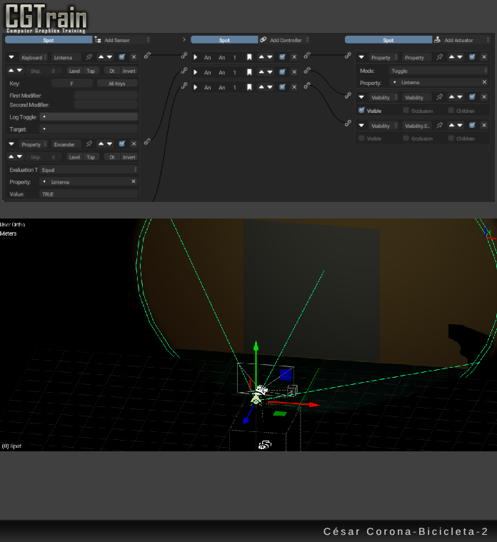The image size is (497, 542).
Task: Click the bookmark icon on the first controller
Action: click(x=249, y=56)
